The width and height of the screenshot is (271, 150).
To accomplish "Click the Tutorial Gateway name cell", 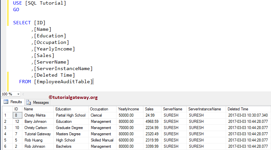I will (x=38, y=134).
